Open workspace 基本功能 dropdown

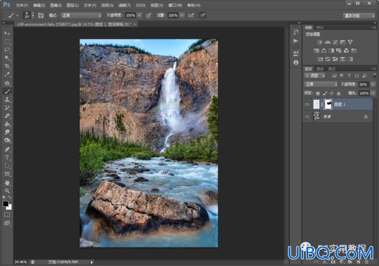(359, 16)
